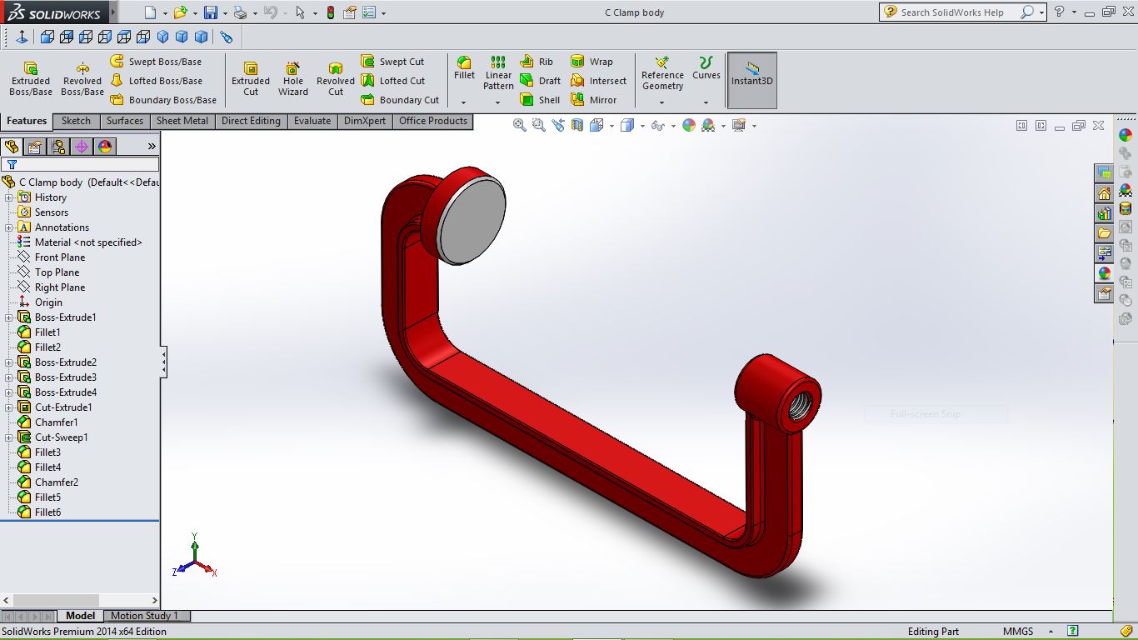
Task: Click the Zoom to Fit icon
Action: coord(519,125)
